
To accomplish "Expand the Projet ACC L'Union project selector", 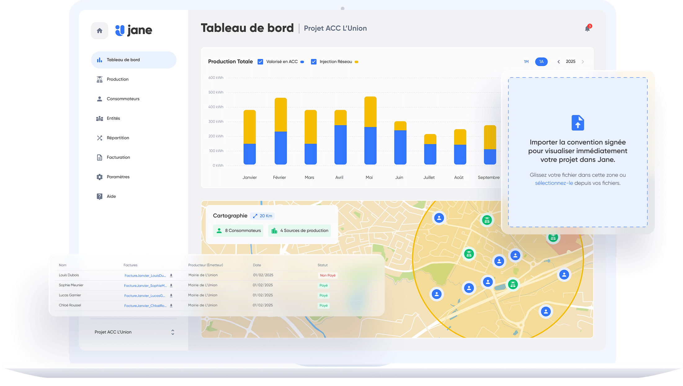I will click(172, 332).
